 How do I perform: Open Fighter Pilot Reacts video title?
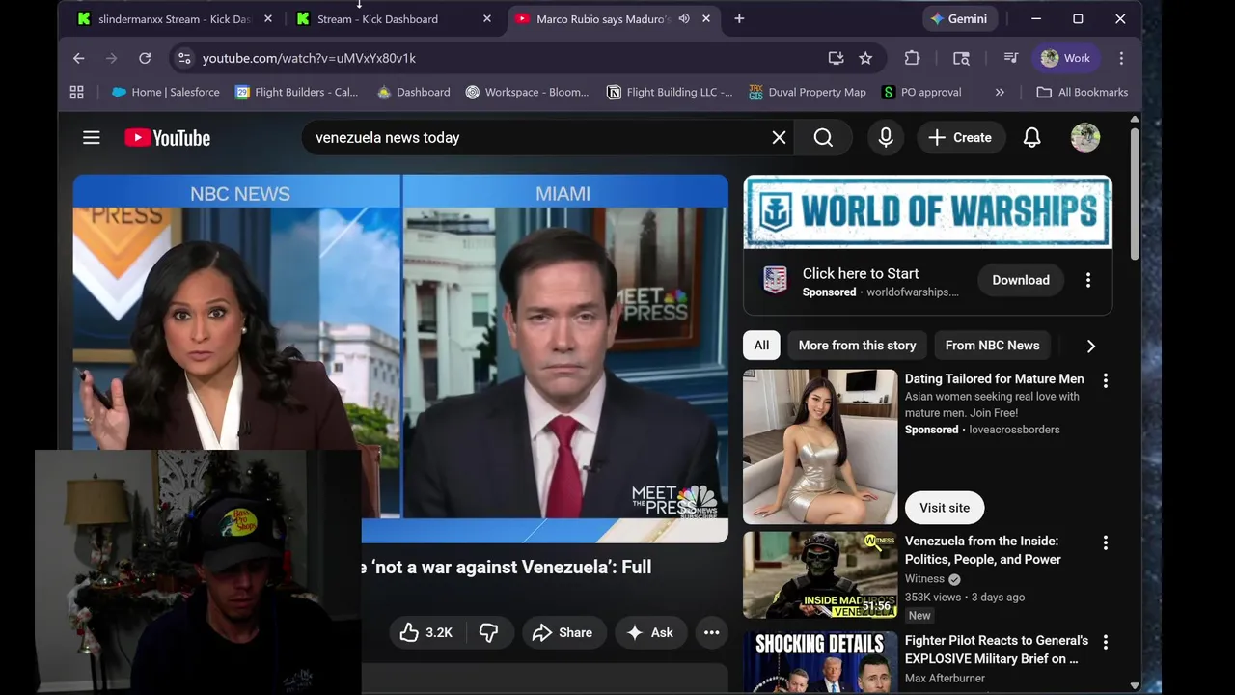(997, 650)
